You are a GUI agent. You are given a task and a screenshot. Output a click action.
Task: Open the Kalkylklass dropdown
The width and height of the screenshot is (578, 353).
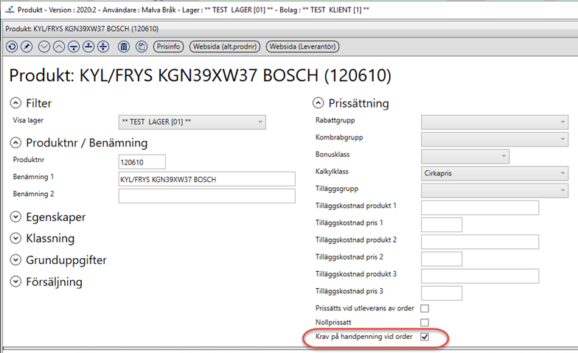coord(494,174)
